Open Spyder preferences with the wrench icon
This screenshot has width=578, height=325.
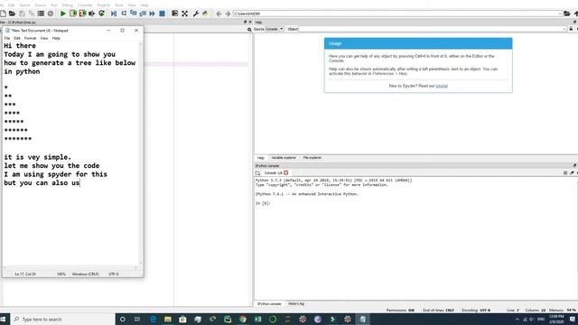[196, 14]
